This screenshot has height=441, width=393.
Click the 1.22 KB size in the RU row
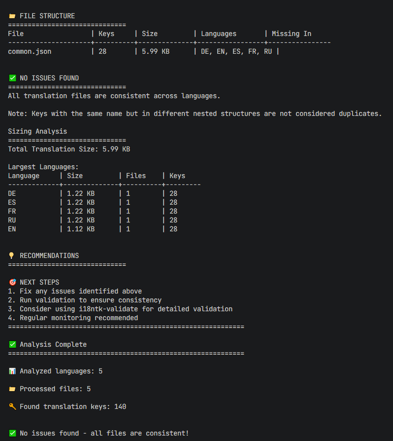(x=81, y=220)
